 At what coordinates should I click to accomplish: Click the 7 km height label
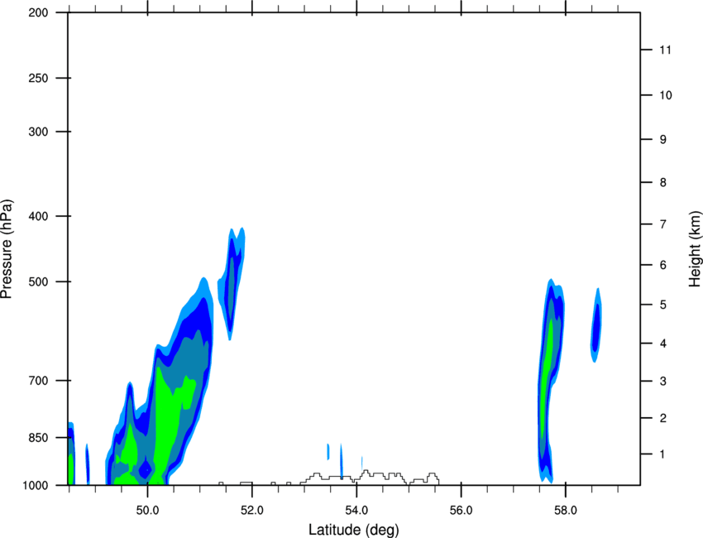(x=663, y=224)
